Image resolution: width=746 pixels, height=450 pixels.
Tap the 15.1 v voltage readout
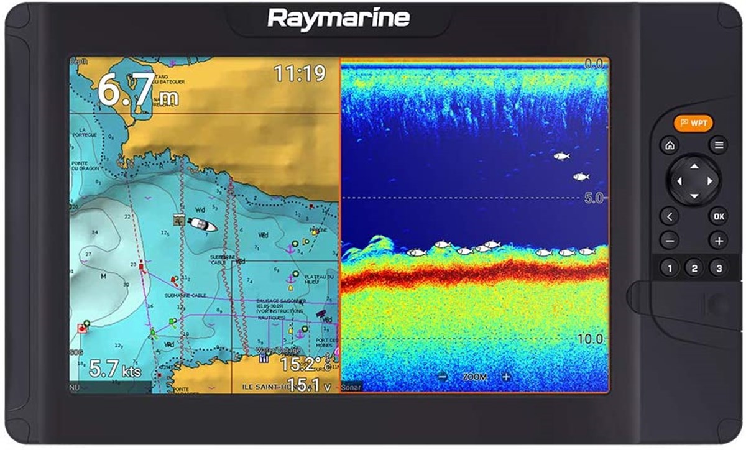pos(309,385)
